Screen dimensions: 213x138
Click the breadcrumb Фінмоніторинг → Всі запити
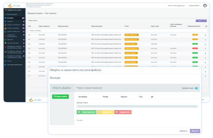(42, 13)
